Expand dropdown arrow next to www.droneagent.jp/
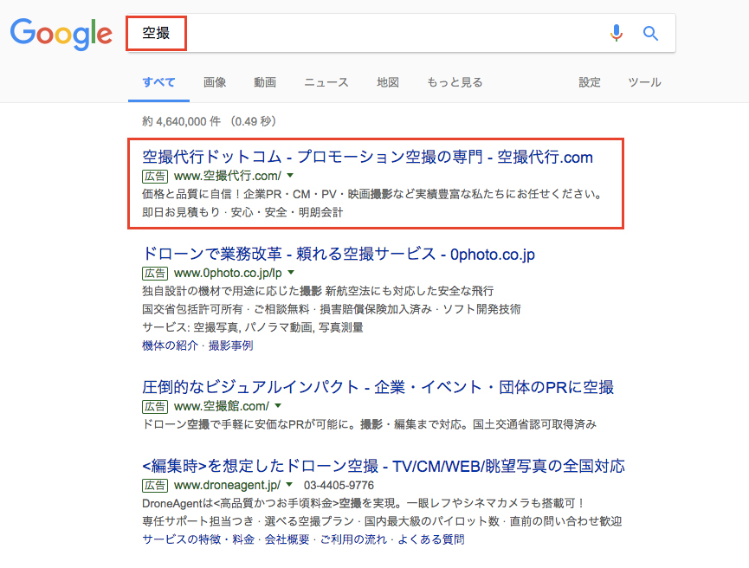This screenshot has height=568, width=749. 289,485
